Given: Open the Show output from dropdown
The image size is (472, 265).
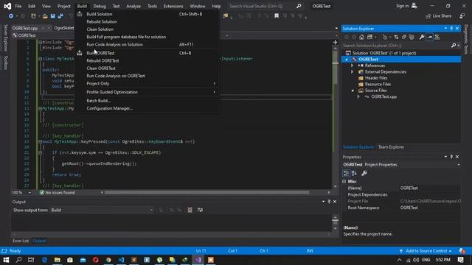Looking at the screenshot, I should 102,210.
